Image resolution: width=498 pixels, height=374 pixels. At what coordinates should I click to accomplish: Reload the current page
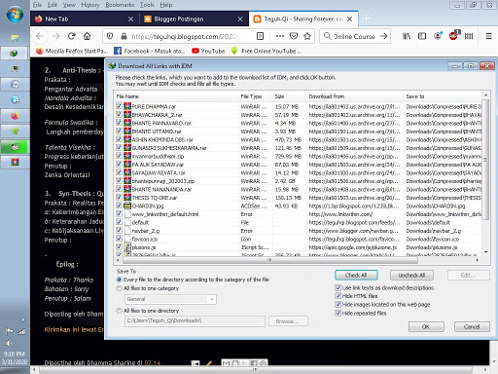(x=71, y=36)
